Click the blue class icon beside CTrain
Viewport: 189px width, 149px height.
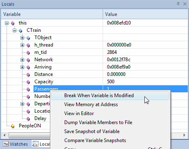[x=20, y=31]
